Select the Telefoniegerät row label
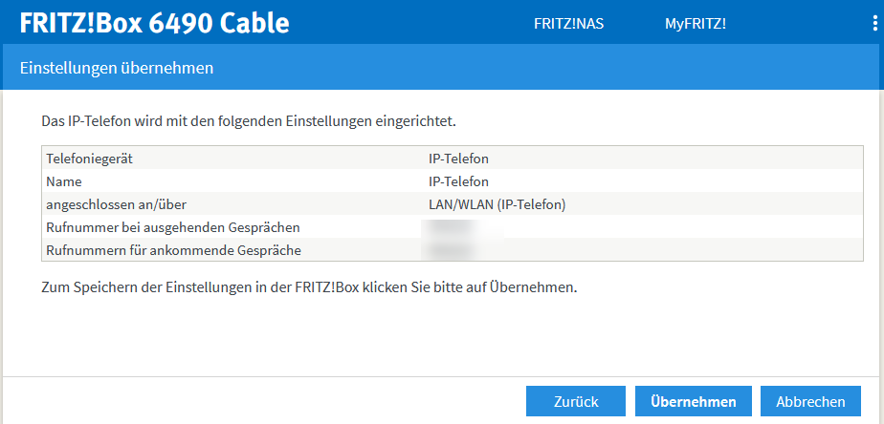Viewport: 884px width, 424px height. click(95, 159)
